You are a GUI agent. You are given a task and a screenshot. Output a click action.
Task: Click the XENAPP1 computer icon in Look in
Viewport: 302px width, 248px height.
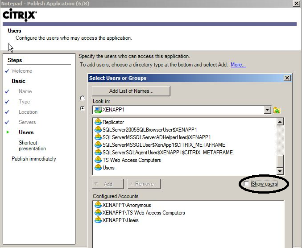(x=98, y=110)
